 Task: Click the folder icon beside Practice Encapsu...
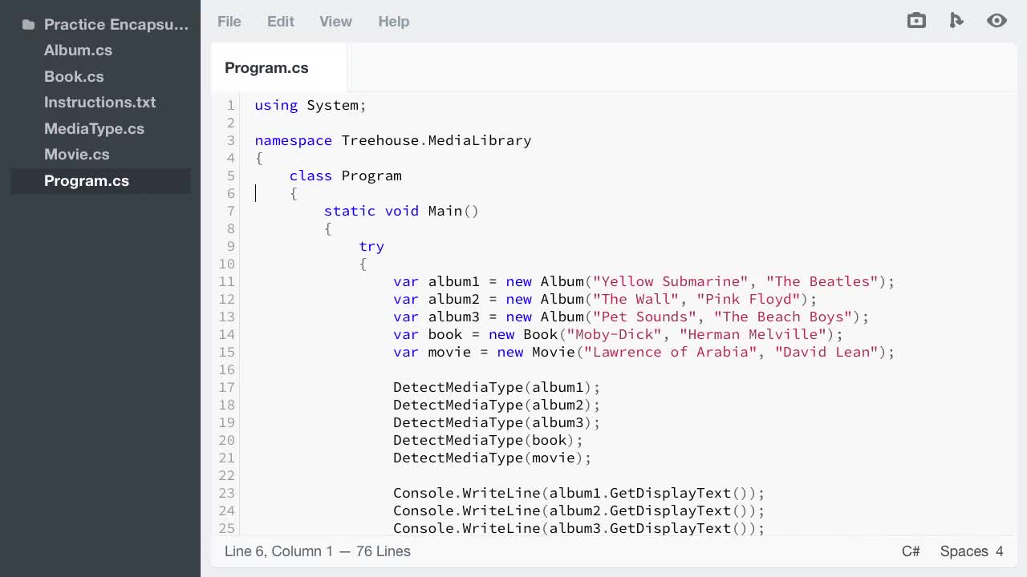(28, 24)
